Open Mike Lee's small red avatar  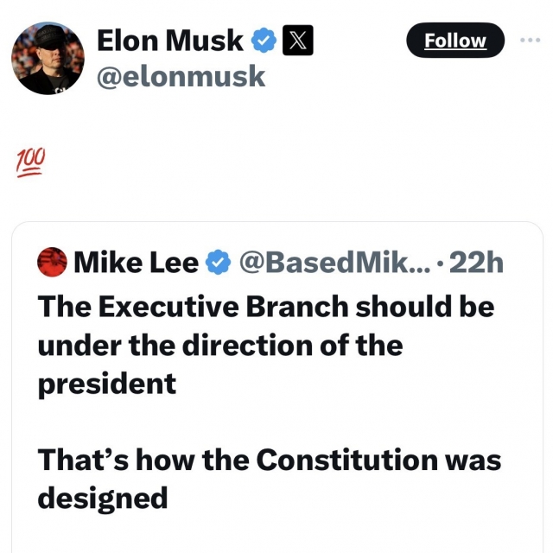[52, 262]
